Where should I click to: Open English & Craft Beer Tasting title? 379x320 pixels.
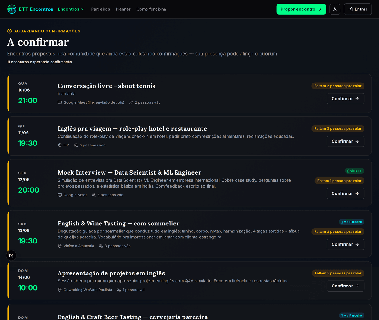pos(133,317)
